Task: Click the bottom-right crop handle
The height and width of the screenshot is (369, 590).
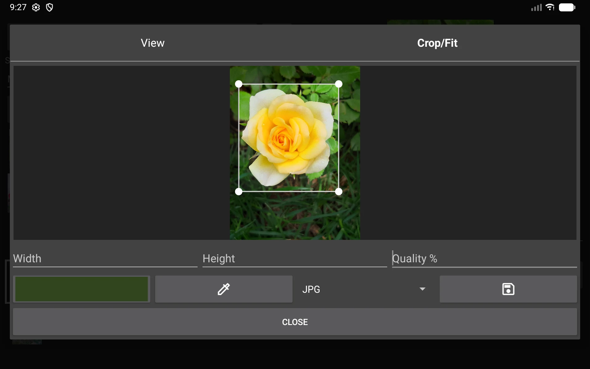Action: point(339,192)
